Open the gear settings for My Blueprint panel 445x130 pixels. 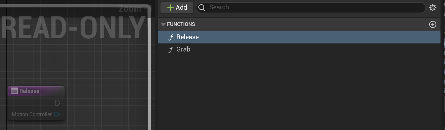pos(433,8)
